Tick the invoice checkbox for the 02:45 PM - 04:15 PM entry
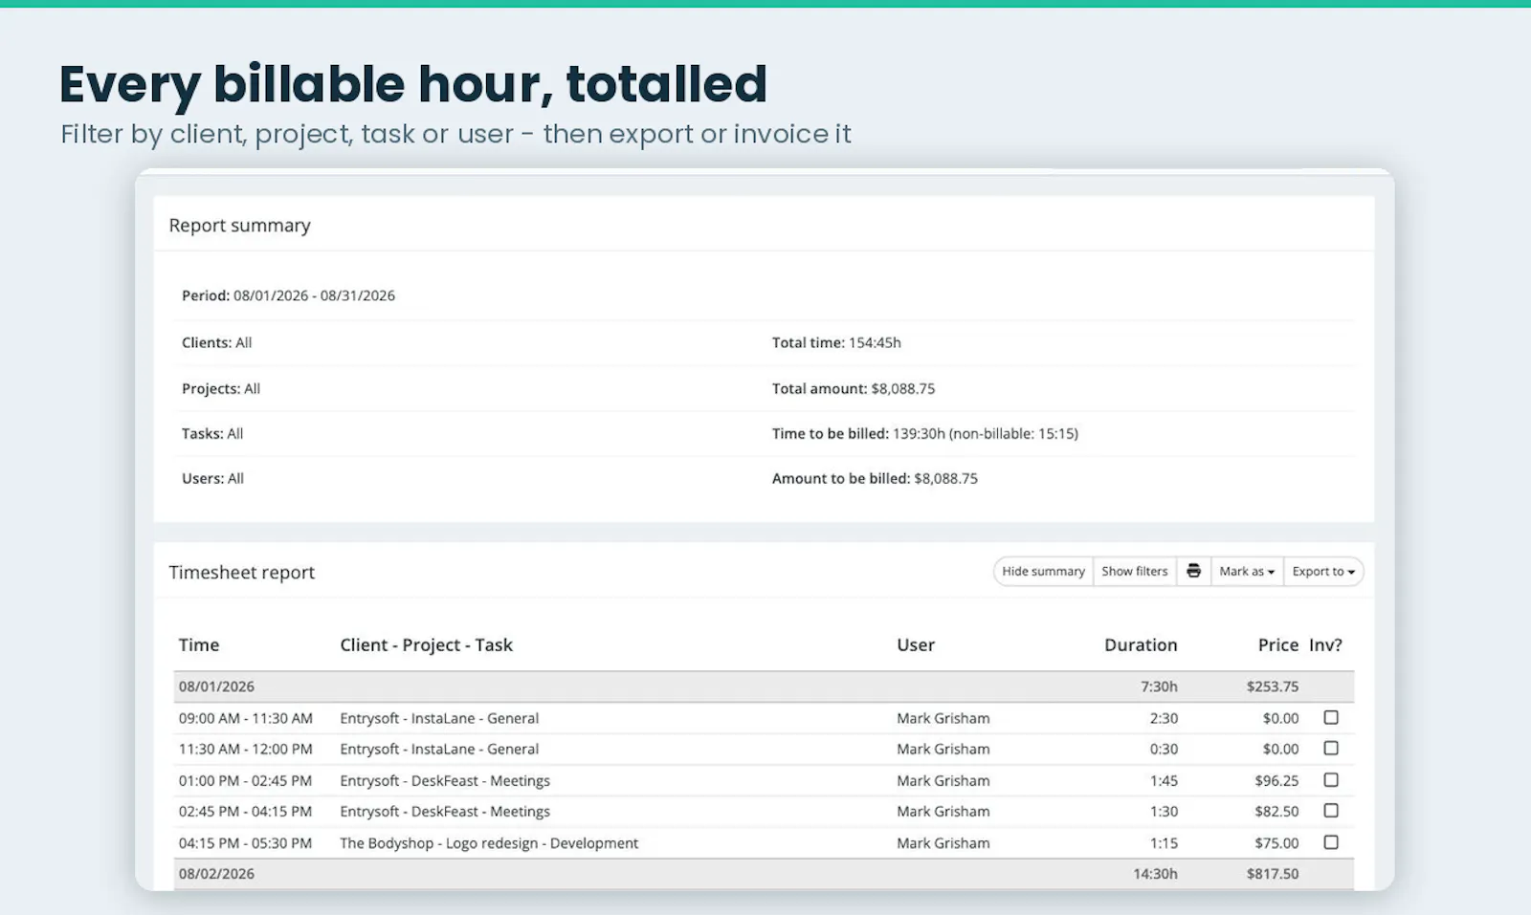The image size is (1531, 915). point(1331,810)
